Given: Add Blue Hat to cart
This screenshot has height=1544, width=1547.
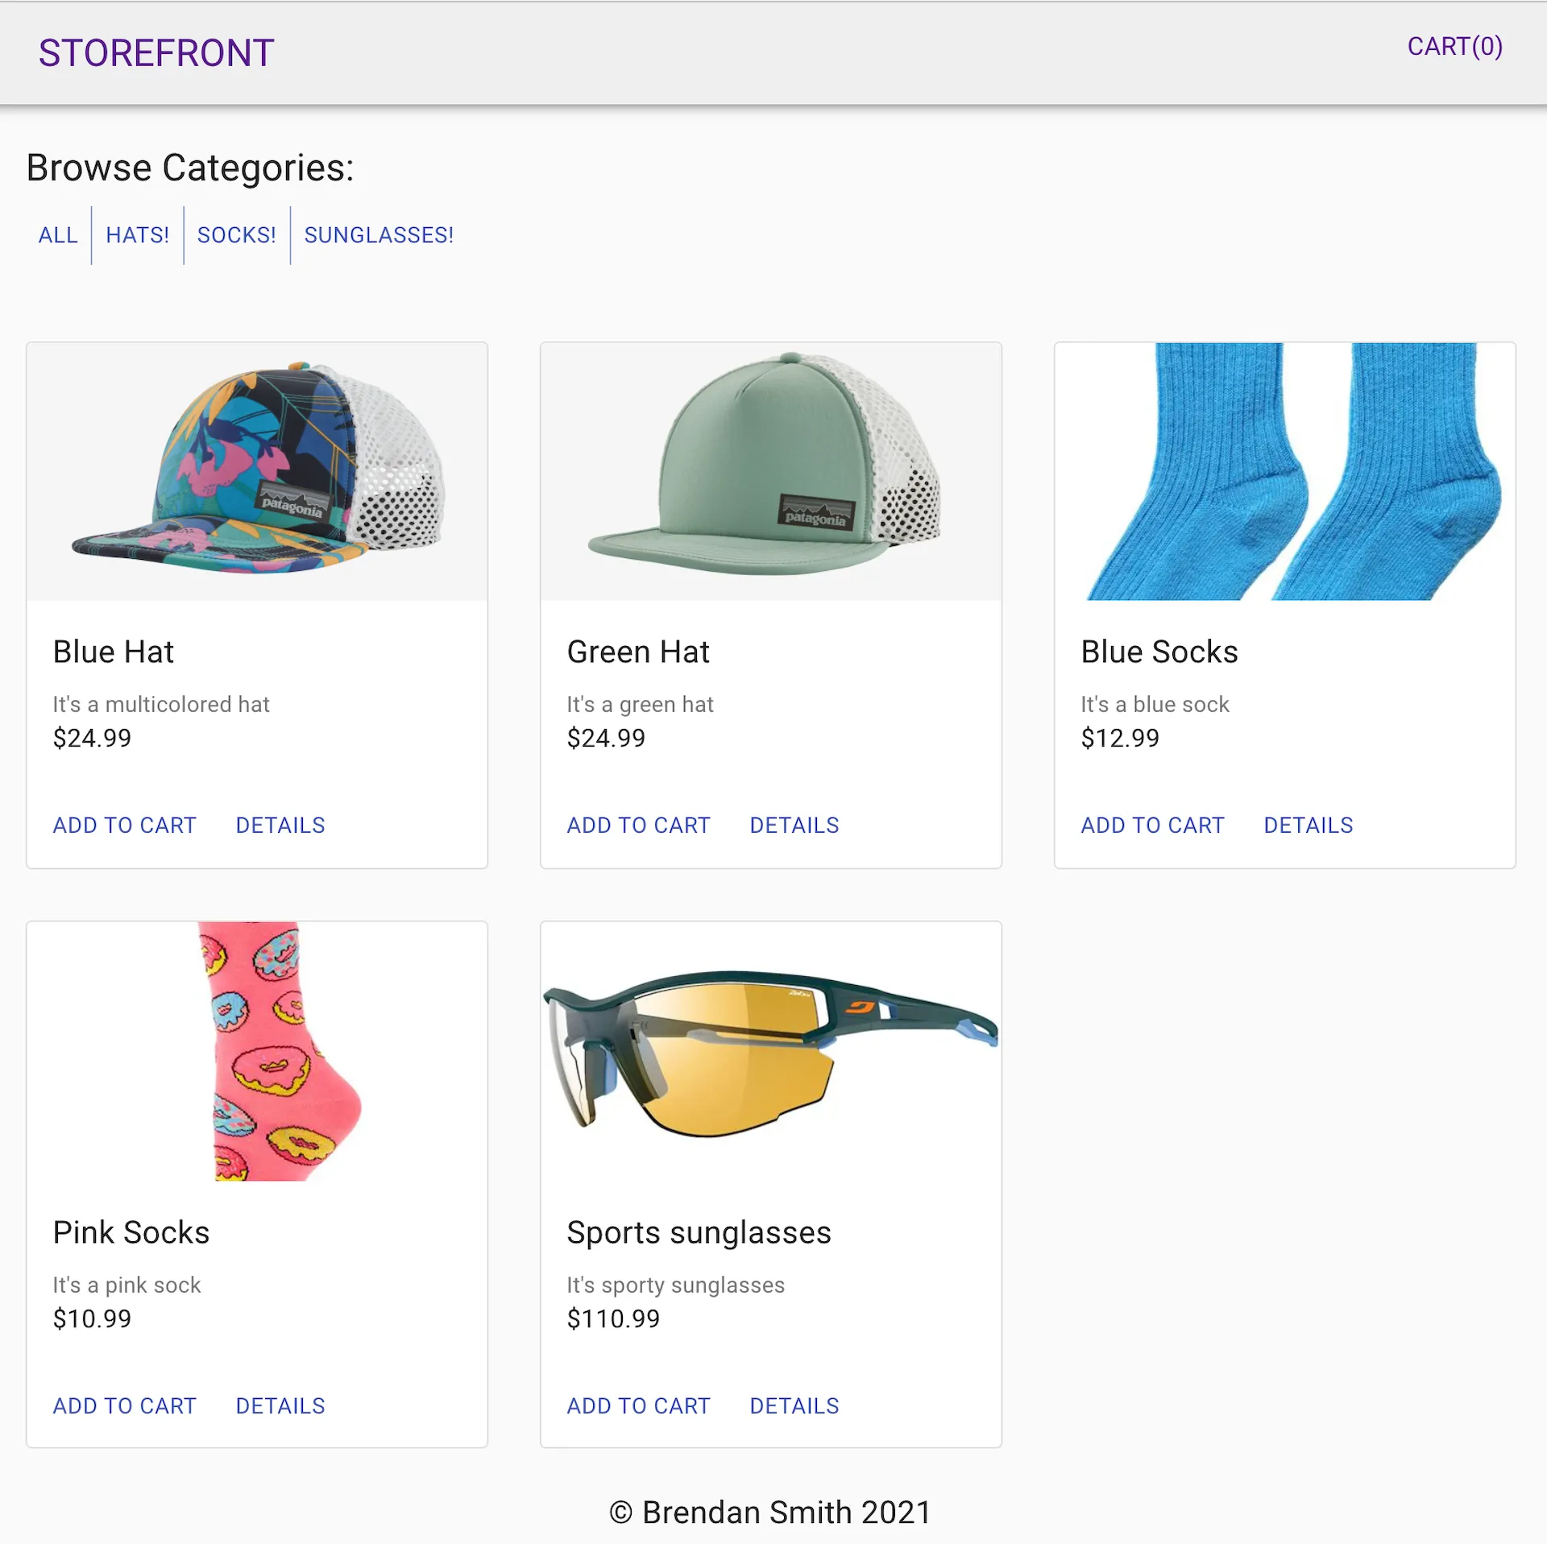Looking at the screenshot, I should (124, 825).
